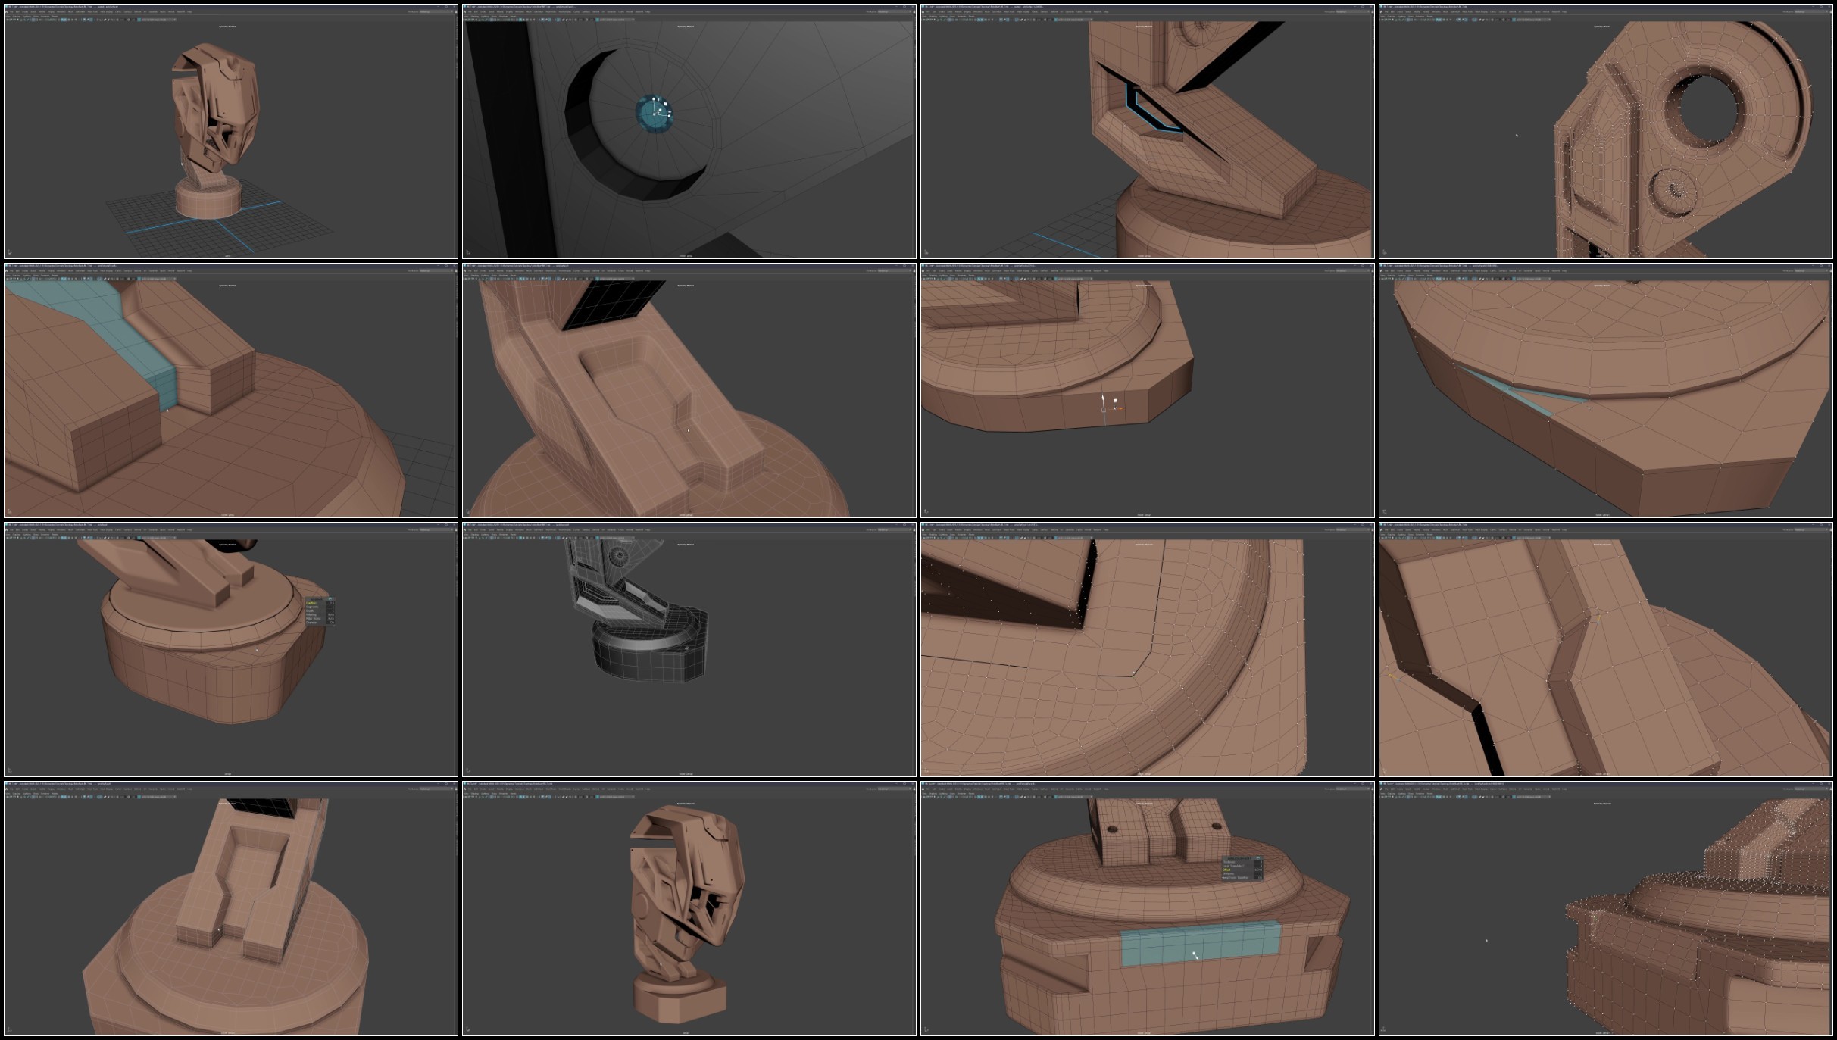The width and height of the screenshot is (1837, 1040).
Task: Select the Local Translate Z row in extrude popup
Action: 1242,866
